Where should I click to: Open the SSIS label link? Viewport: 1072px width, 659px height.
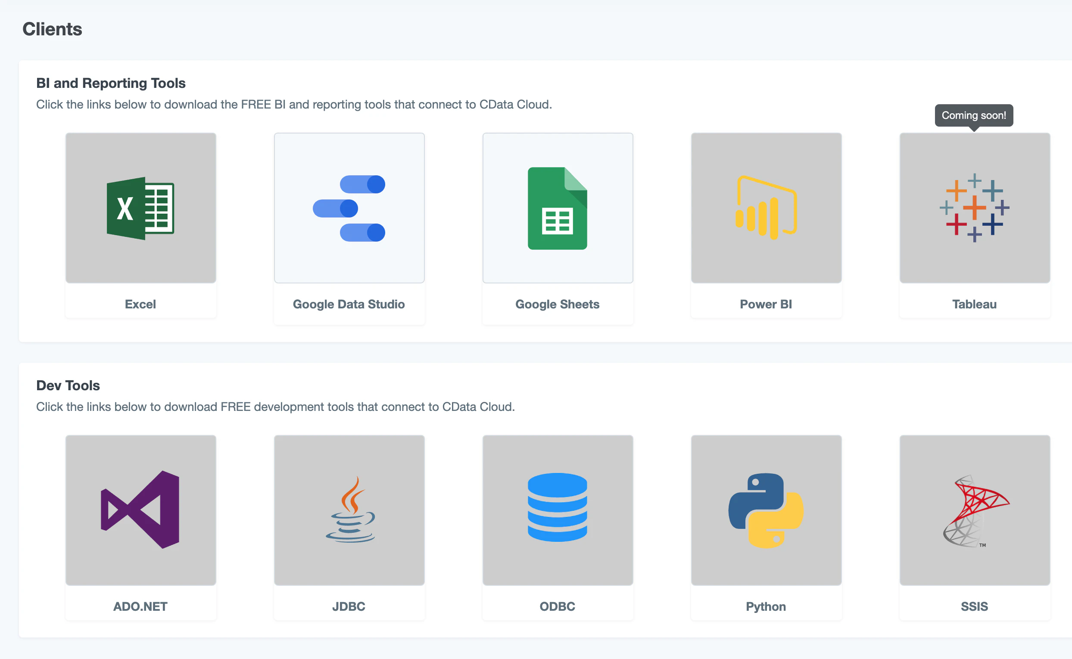974,606
